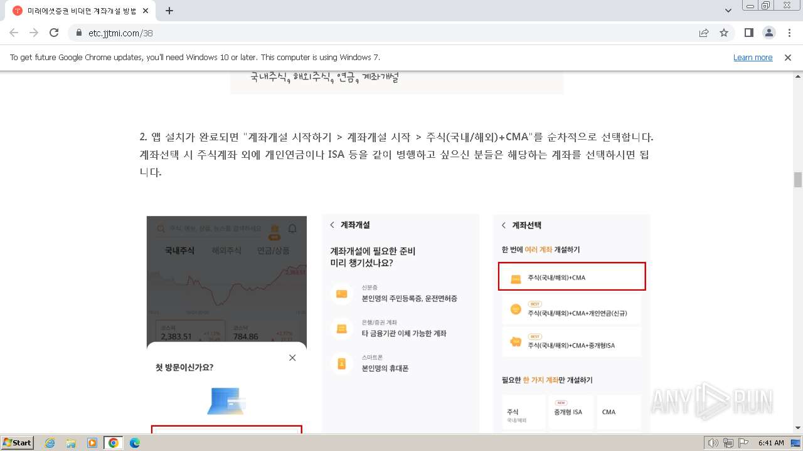
Task: Click the system clock showing 6:41 AM
Action: pos(771,443)
